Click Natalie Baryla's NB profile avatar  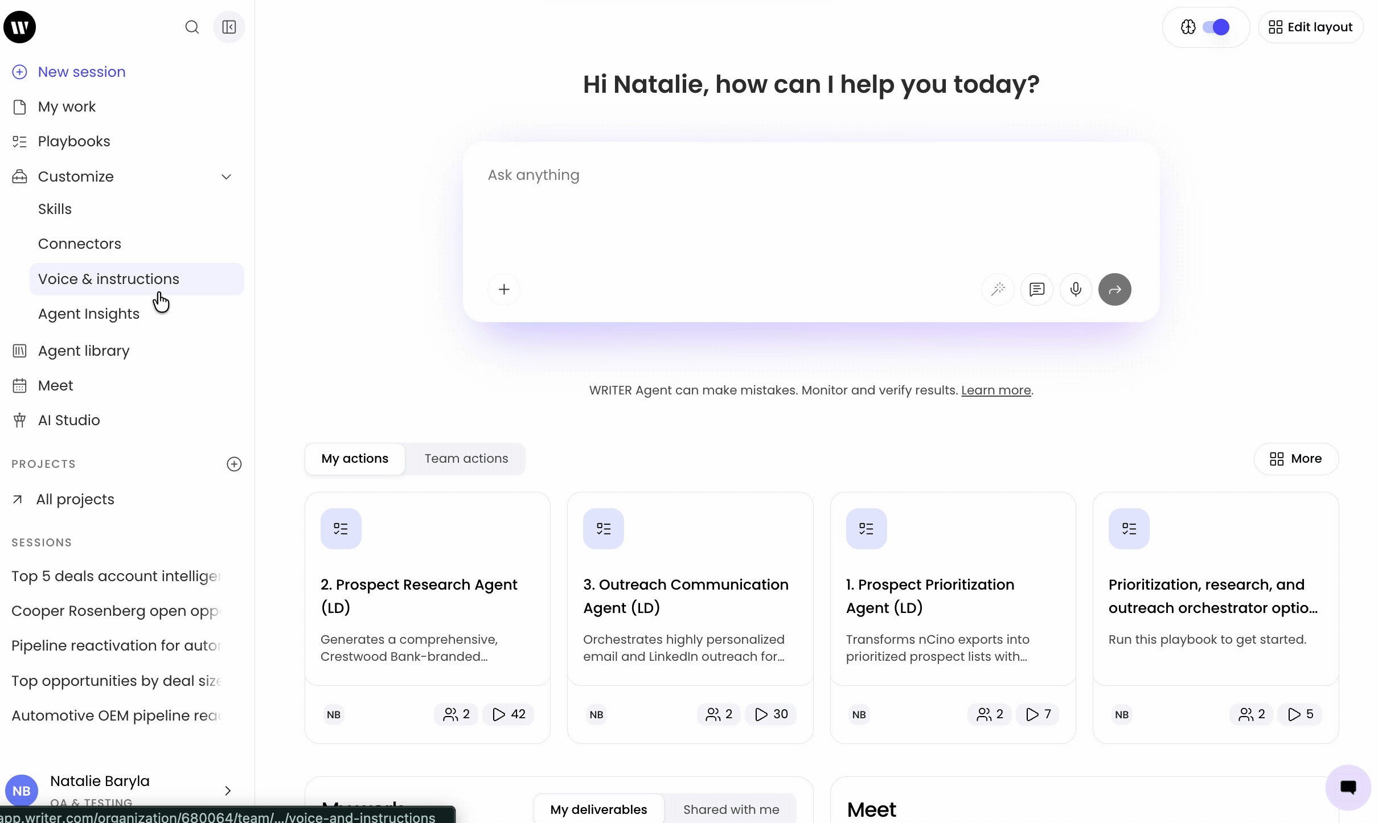coord(22,791)
